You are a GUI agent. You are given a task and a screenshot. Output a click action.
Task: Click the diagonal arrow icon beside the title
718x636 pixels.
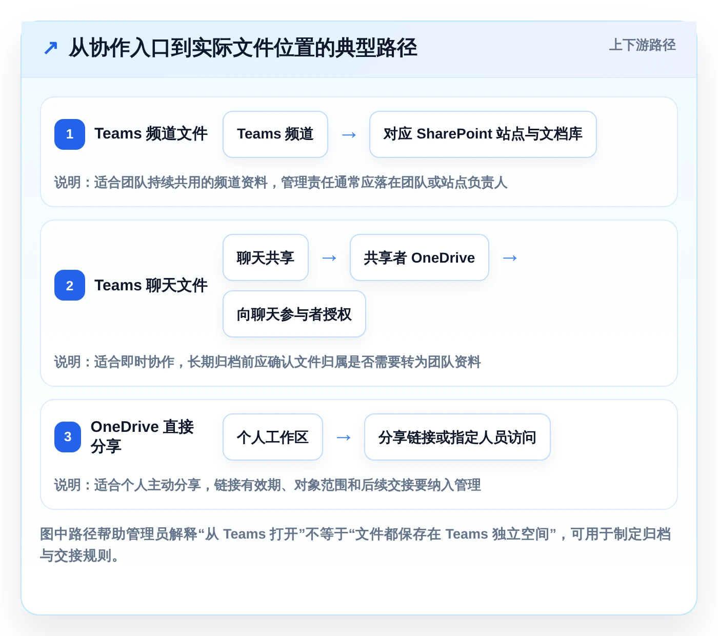click(x=50, y=48)
